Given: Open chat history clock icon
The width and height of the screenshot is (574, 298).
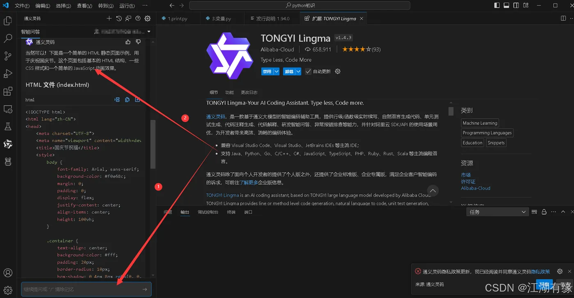Looking at the screenshot, I should 119,18.
